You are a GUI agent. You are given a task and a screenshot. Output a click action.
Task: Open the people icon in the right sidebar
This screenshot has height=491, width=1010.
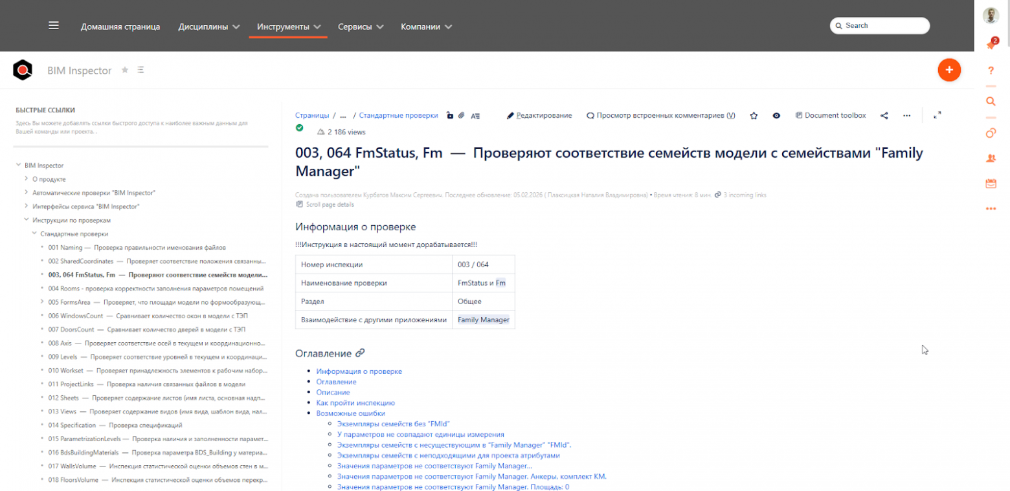991,158
